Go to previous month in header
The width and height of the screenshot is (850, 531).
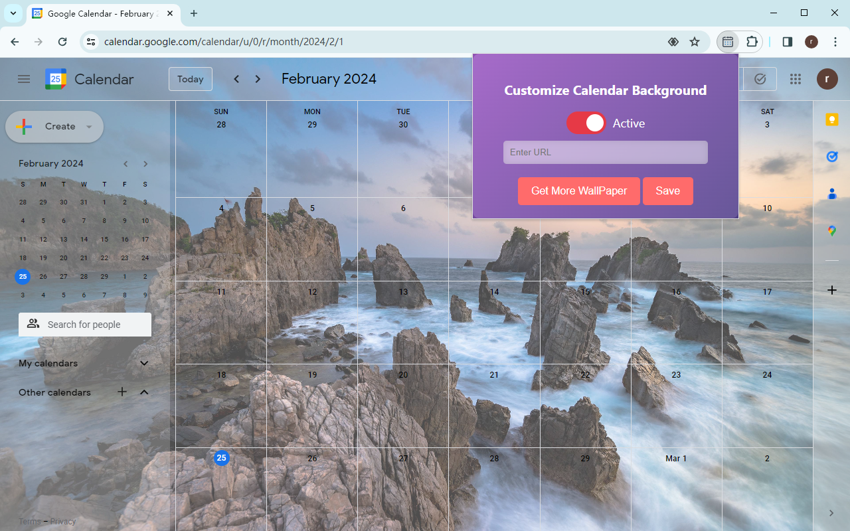click(236, 79)
